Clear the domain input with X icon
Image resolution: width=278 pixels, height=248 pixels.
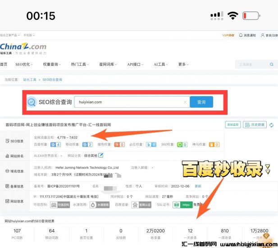[x=185, y=102]
